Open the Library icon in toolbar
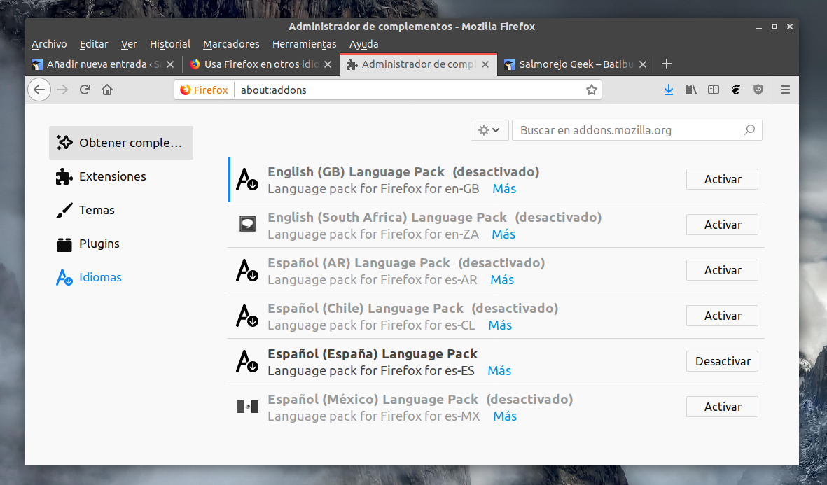This screenshot has width=827, height=485. 691,90
